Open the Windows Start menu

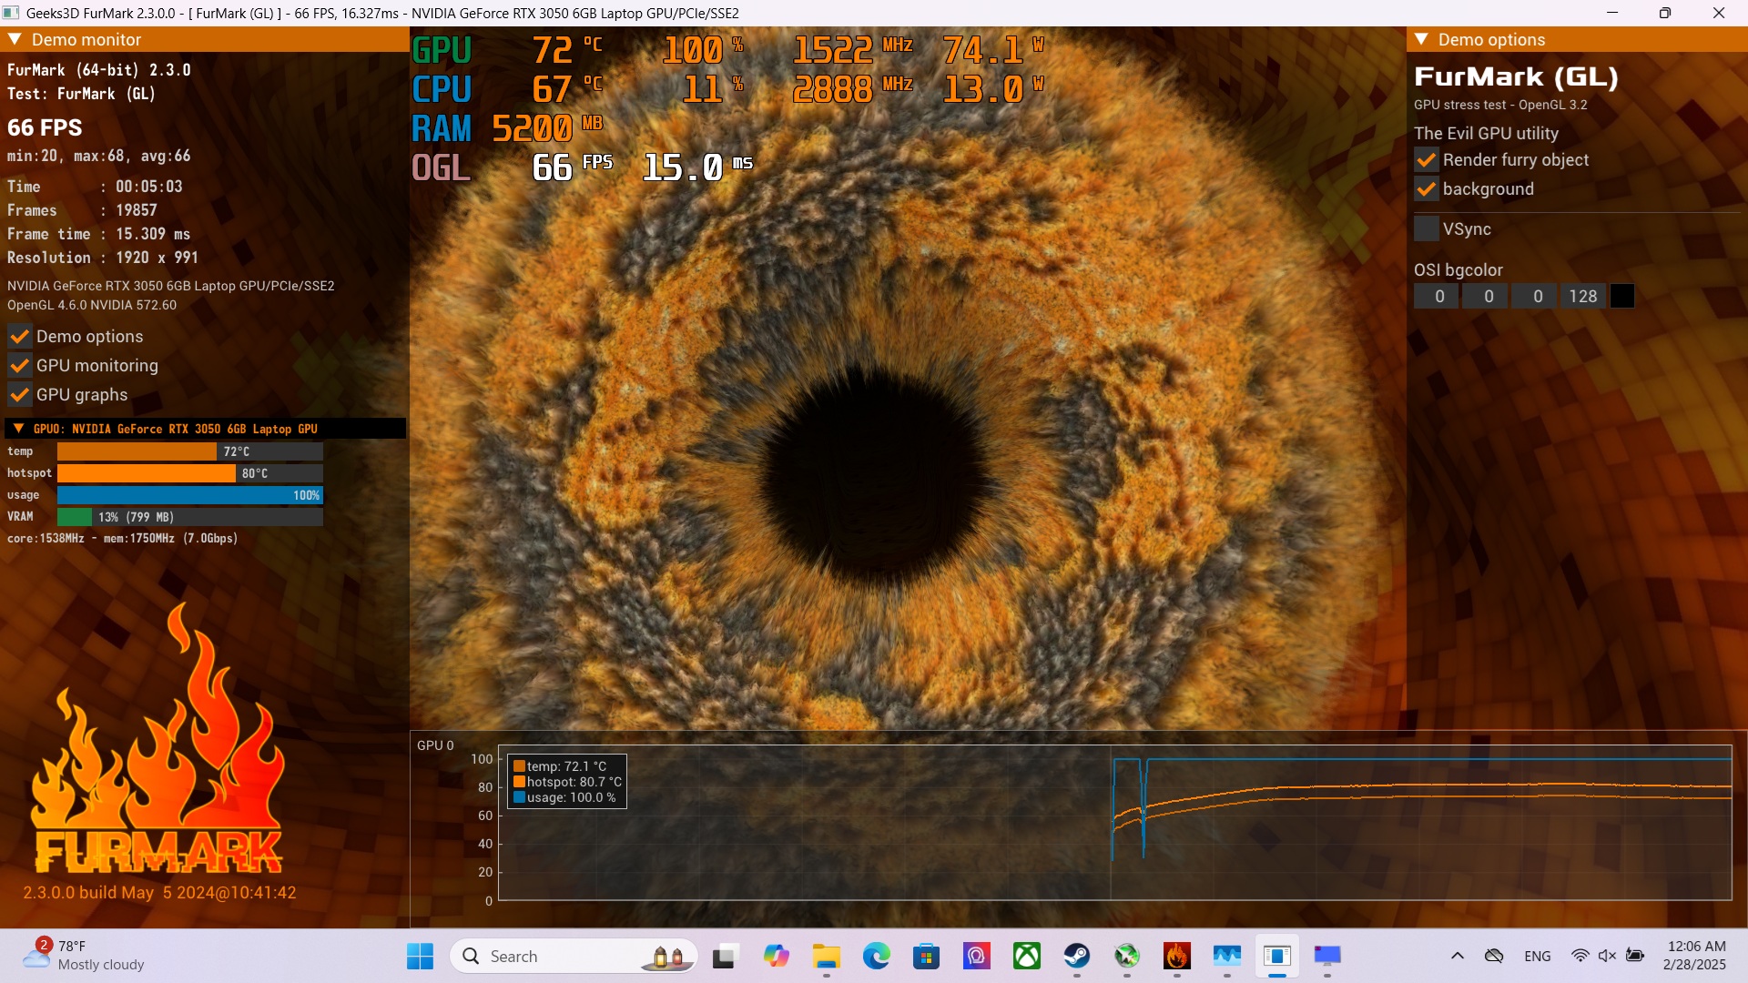(x=420, y=957)
